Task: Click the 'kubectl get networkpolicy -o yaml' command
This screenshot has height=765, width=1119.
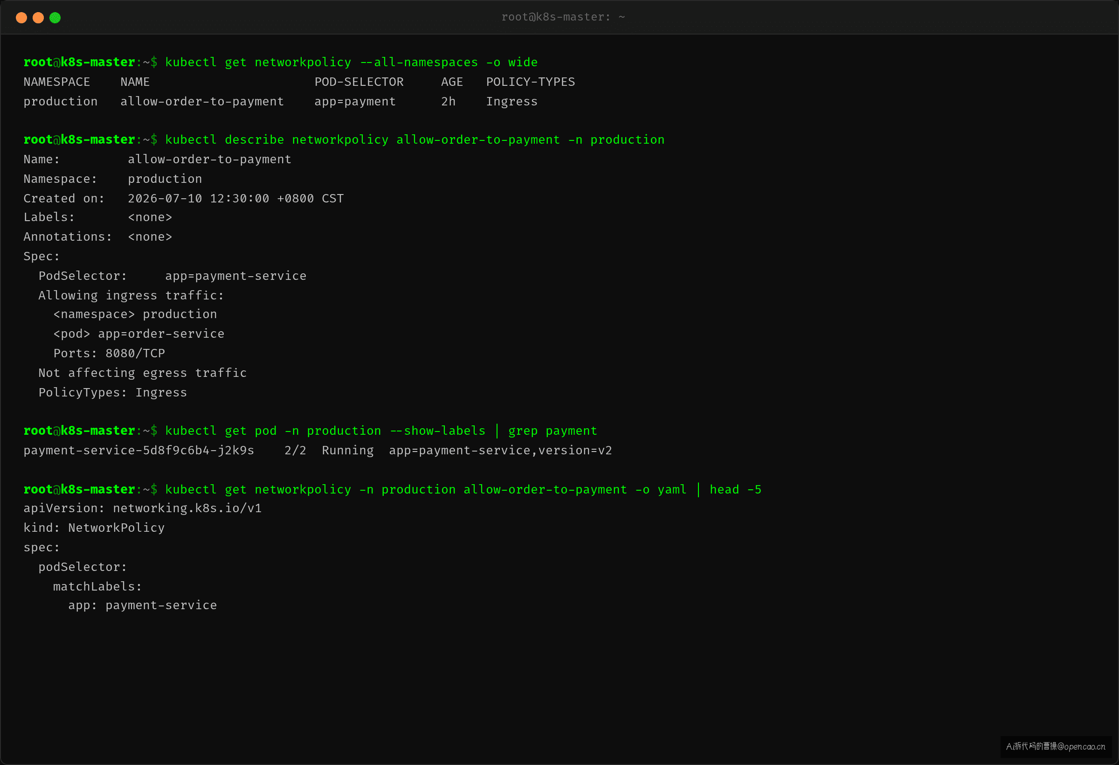Action: (463, 489)
